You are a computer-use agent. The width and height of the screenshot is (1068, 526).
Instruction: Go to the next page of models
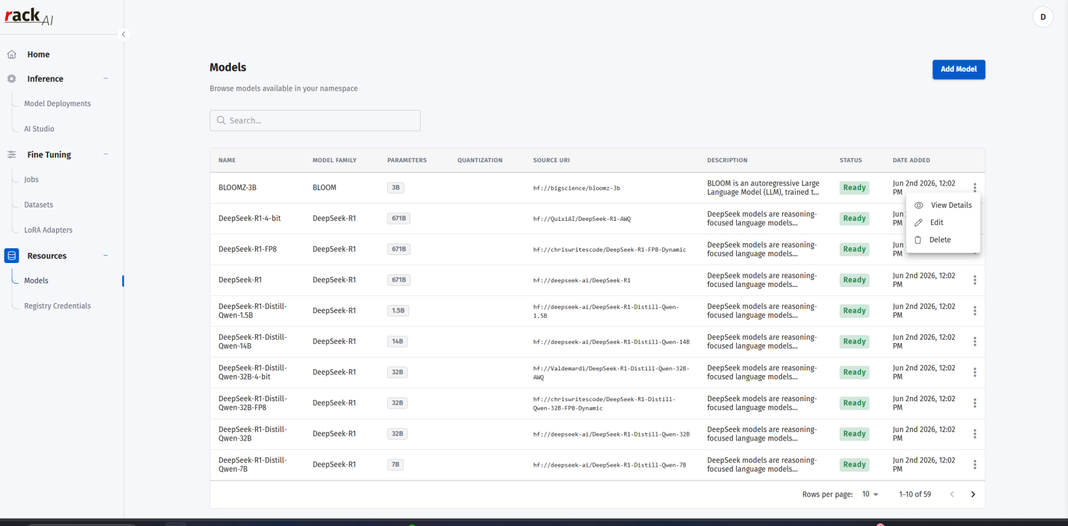click(x=973, y=495)
